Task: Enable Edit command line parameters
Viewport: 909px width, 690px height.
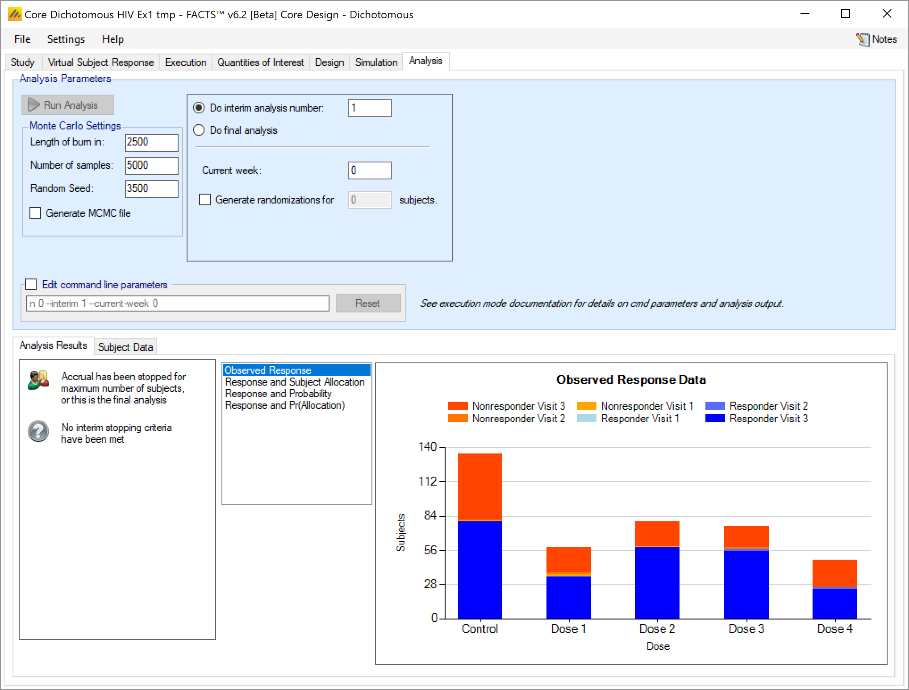Action: [31, 284]
